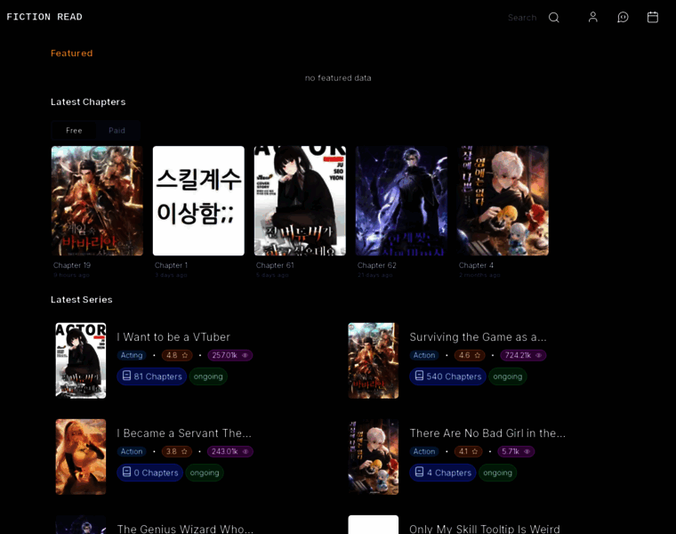Click the Action tag on No Bad Girl
This screenshot has width=676, height=534.
[424, 451]
